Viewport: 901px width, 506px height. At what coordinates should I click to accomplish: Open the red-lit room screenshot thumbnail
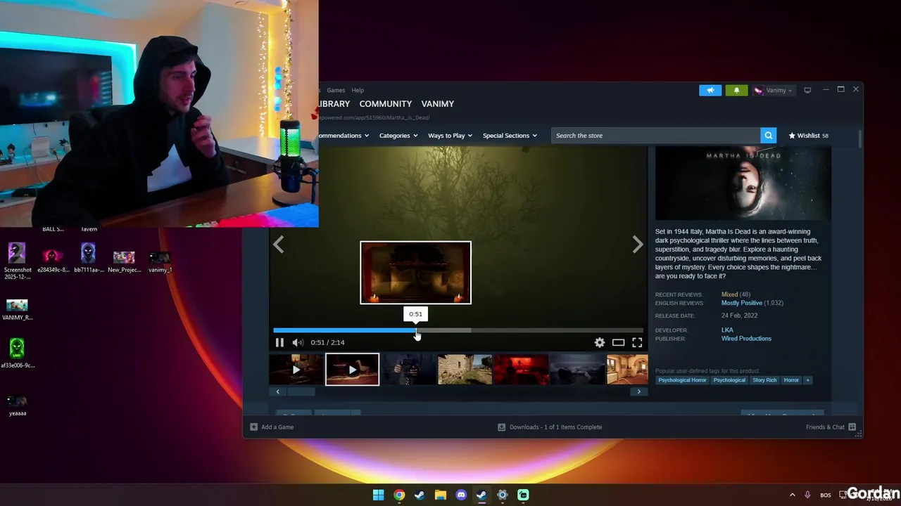tap(521, 370)
